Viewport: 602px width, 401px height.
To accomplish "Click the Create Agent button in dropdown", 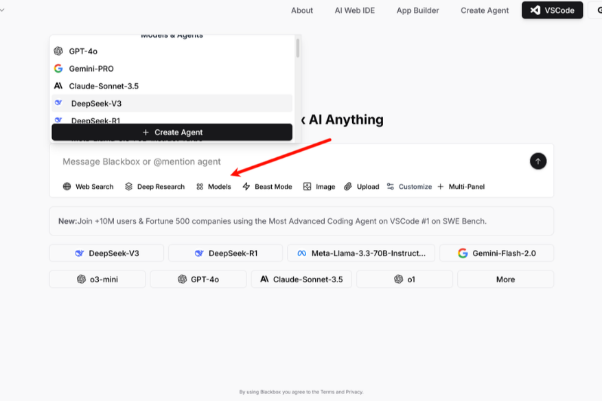I will click(x=172, y=132).
